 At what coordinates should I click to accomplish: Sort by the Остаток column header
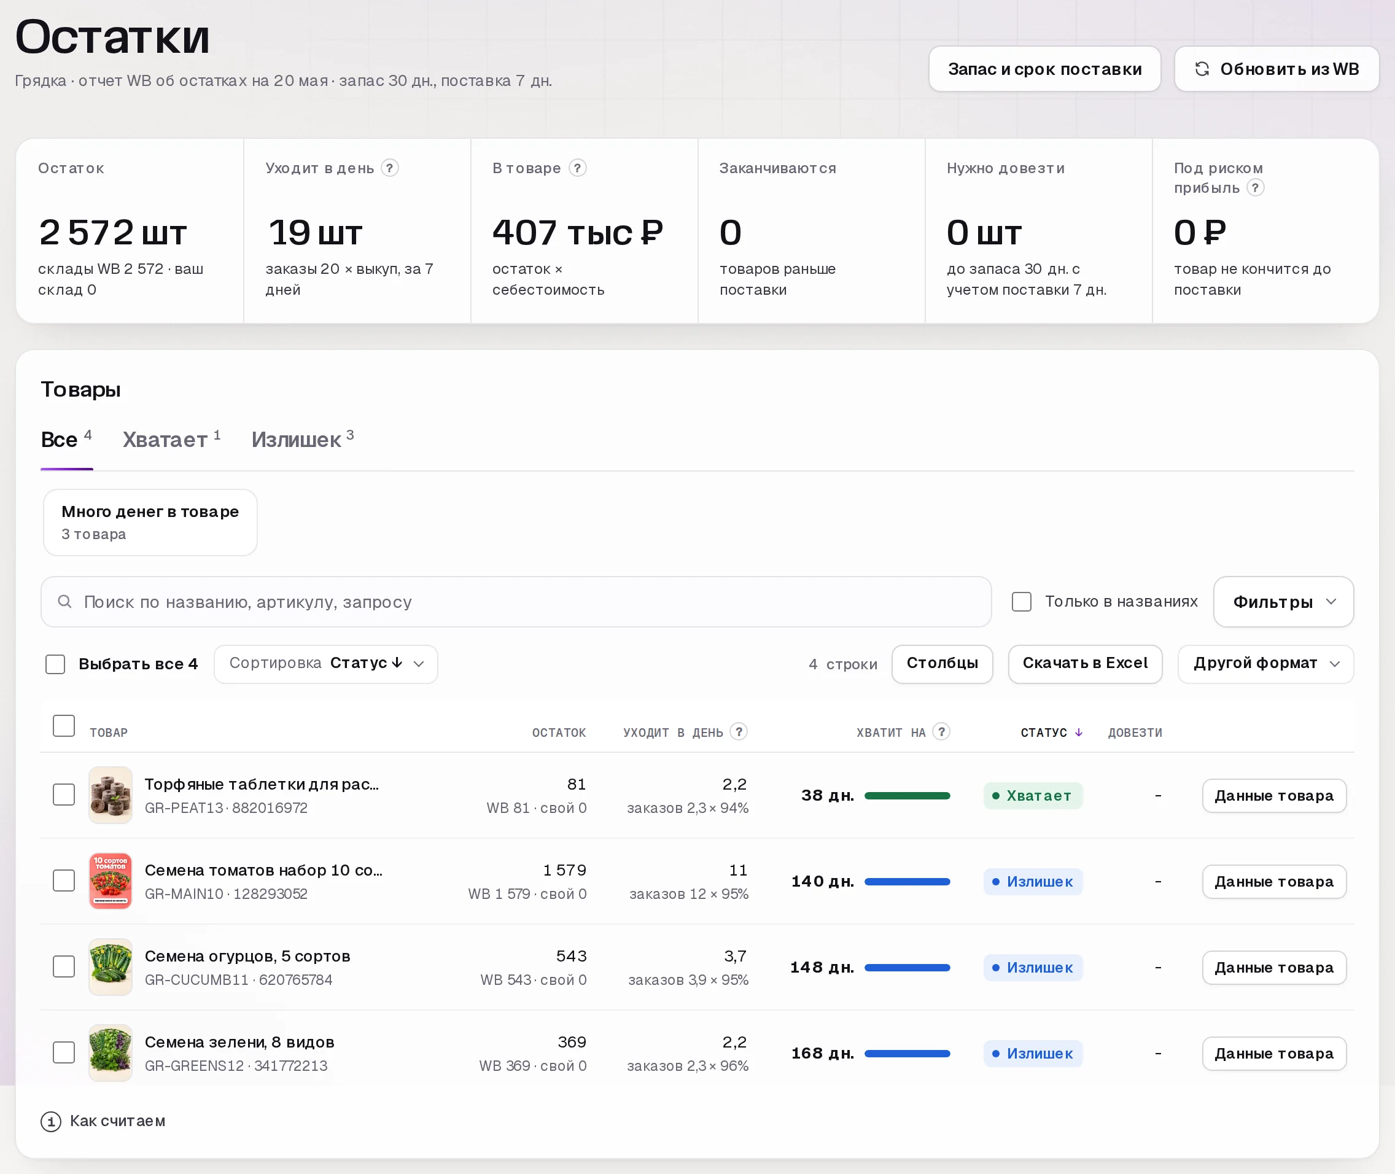click(559, 733)
